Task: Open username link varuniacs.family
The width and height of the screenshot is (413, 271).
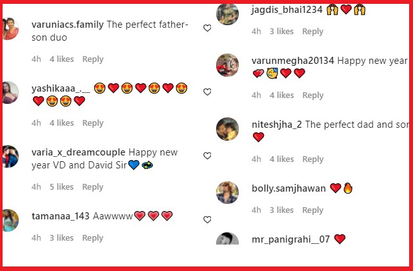Action: point(67,25)
